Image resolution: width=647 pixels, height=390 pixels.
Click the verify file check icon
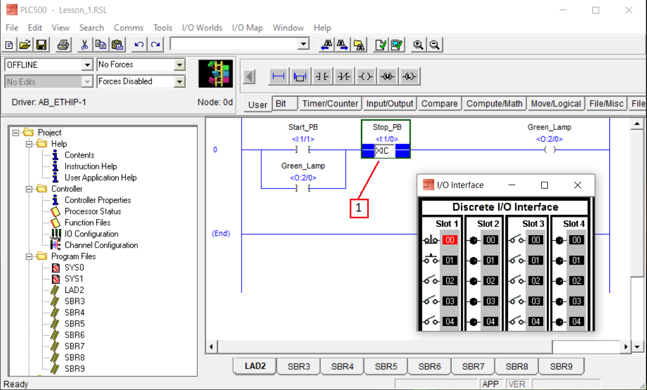pos(381,44)
